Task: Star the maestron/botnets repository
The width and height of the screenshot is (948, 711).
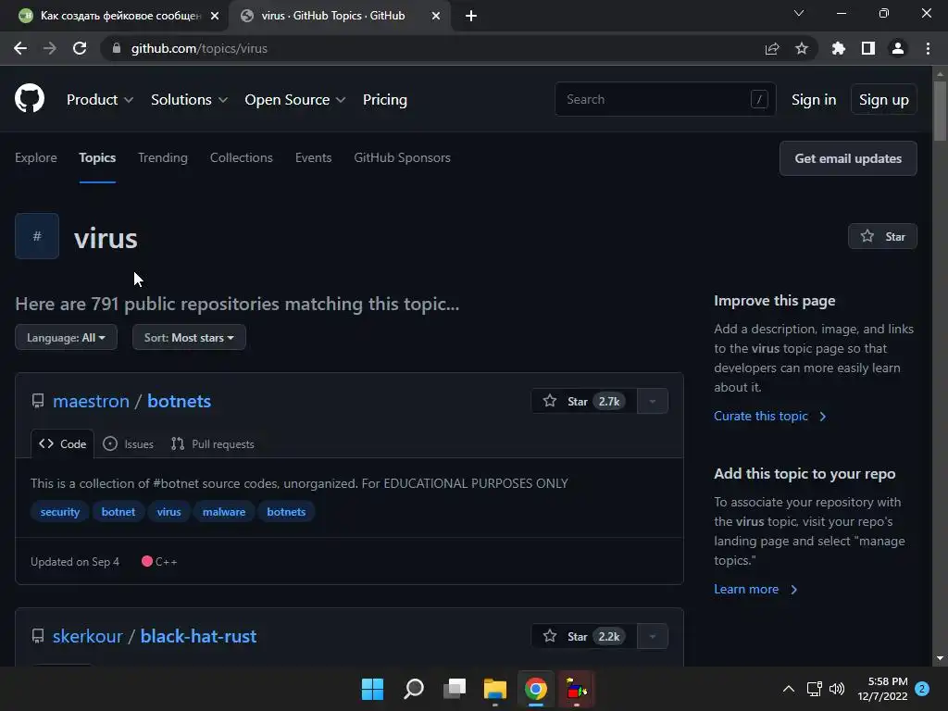Action: coord(584,401)
